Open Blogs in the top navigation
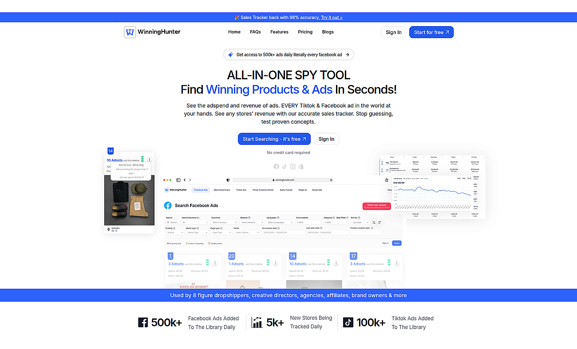The width and height of the screenshot is (577, 349). click(328, 32)
